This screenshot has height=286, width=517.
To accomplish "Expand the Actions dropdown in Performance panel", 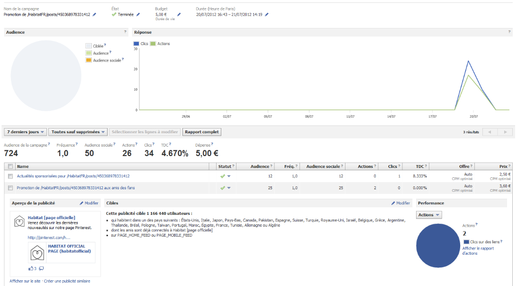I will point(429,215).
